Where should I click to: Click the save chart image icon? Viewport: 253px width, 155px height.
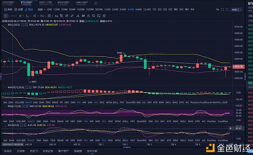pyautogui.click(x=99, y=16)
